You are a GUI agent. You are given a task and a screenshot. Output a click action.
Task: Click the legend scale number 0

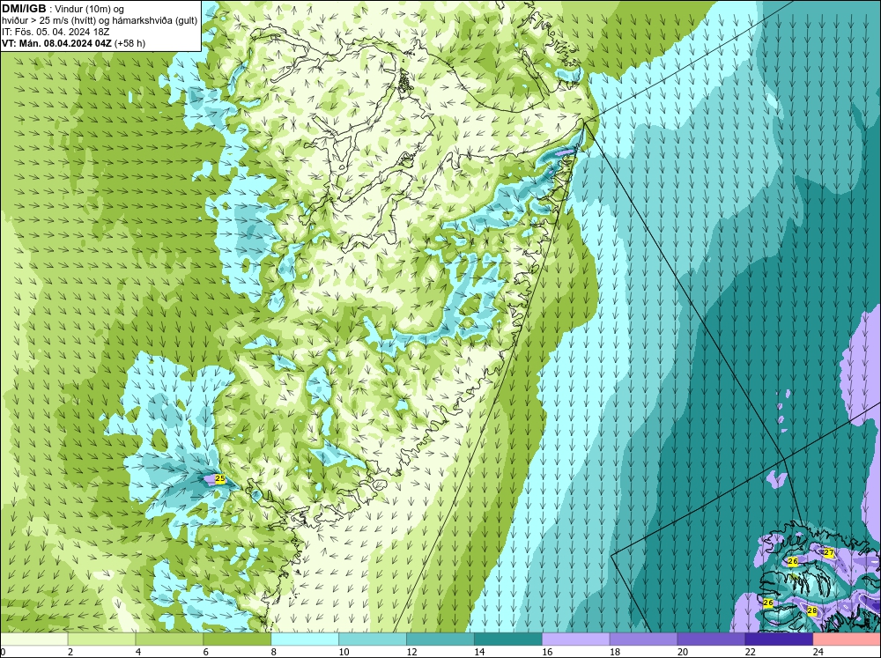3,652
